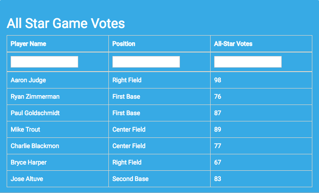Select the Aaron Judge name cell

coord(58,80)
